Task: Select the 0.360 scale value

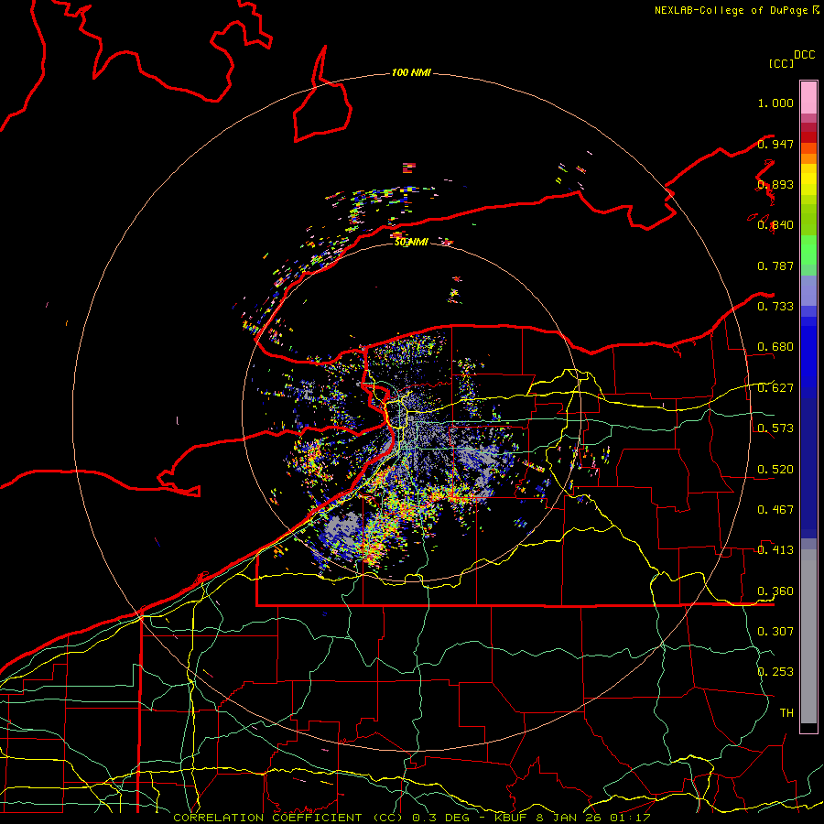Action: tap(775, 591)
